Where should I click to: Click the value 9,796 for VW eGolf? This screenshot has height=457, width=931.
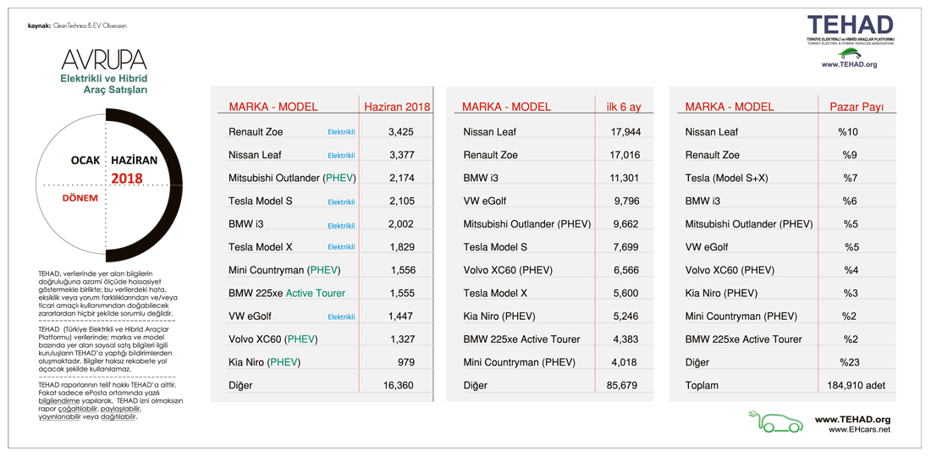628,201
